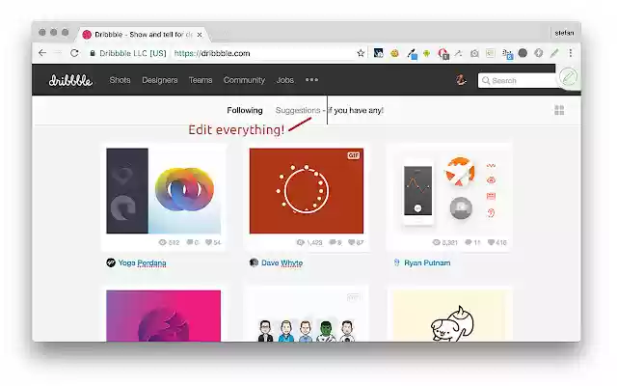Image resolution: width=617 pixels, height=386 pixels.
Task: Open the eyedropper color picker extension
Action: pos(412,54)
